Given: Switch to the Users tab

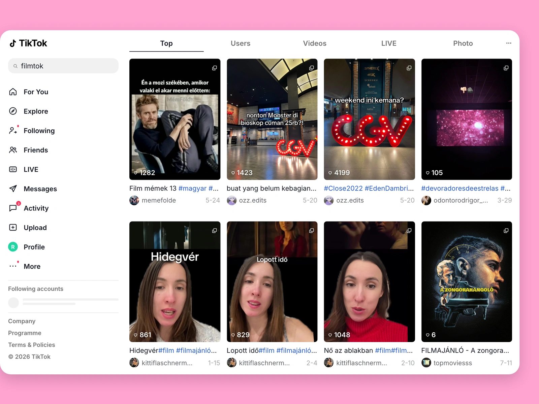Looking at the screenshot, I should click(x=241, y=43).
